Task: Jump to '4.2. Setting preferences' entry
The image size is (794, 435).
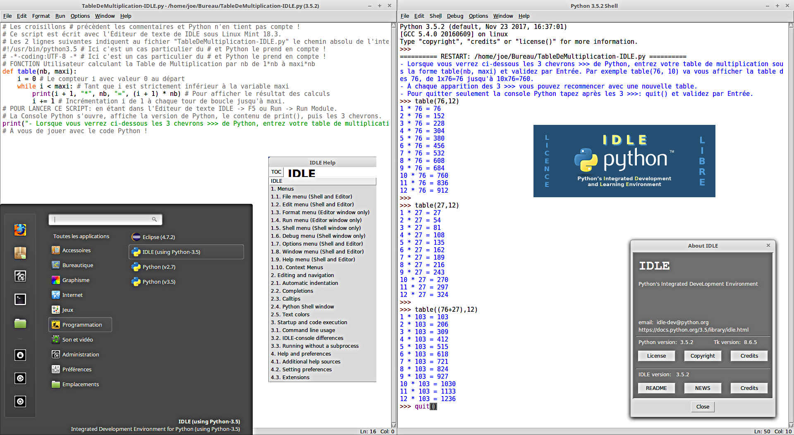Action: pos(301,369)
